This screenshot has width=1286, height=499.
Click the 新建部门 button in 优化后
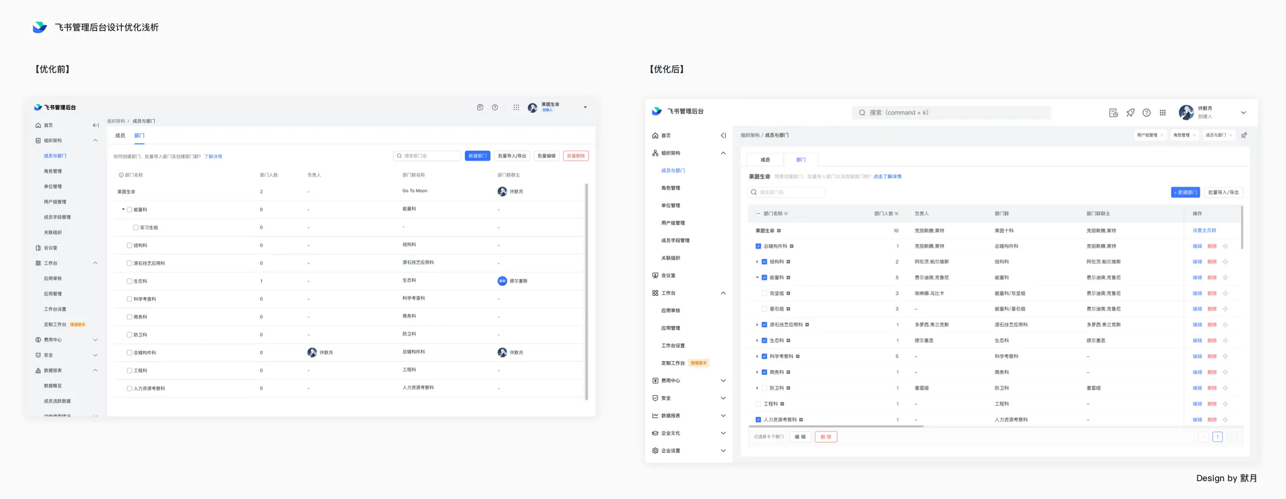point(1185,192)
